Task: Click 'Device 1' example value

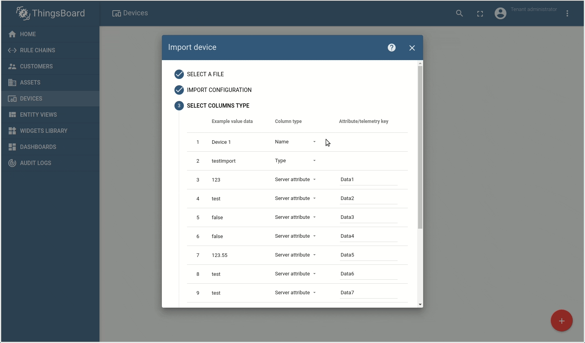Action: (221, 142)
